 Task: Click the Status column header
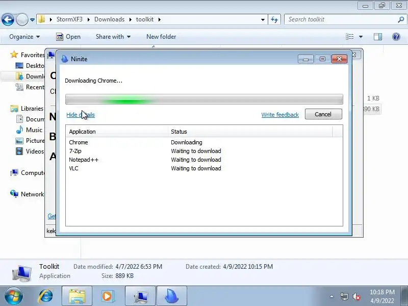point(250,132)
